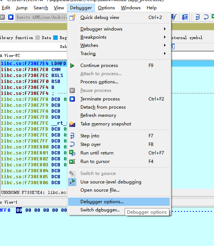The image size is (214, 246).
Task: Switch to the IDA View-PC tab
Action: [11, 55]
